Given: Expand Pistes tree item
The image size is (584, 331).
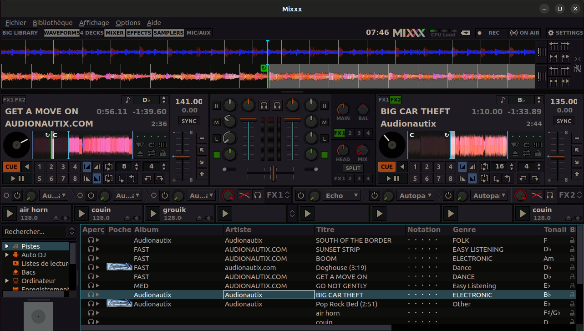Looking at the screenshot, I should (x=7, y=246).
